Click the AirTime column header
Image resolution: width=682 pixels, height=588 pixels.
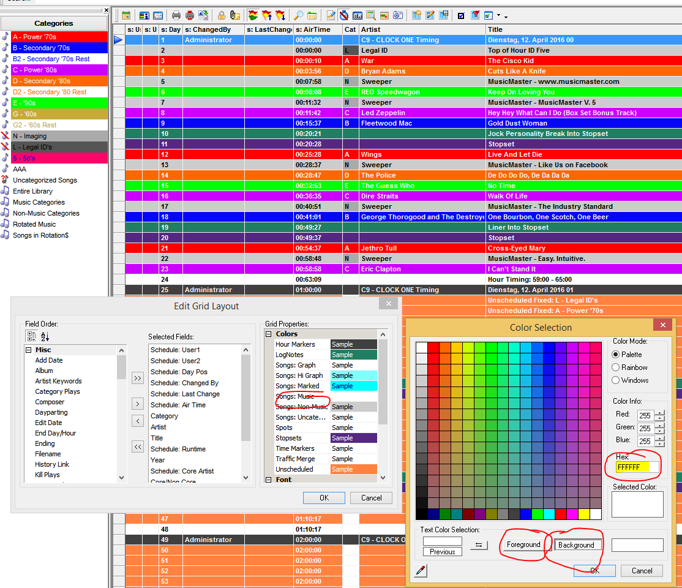[x=318, y=29]
